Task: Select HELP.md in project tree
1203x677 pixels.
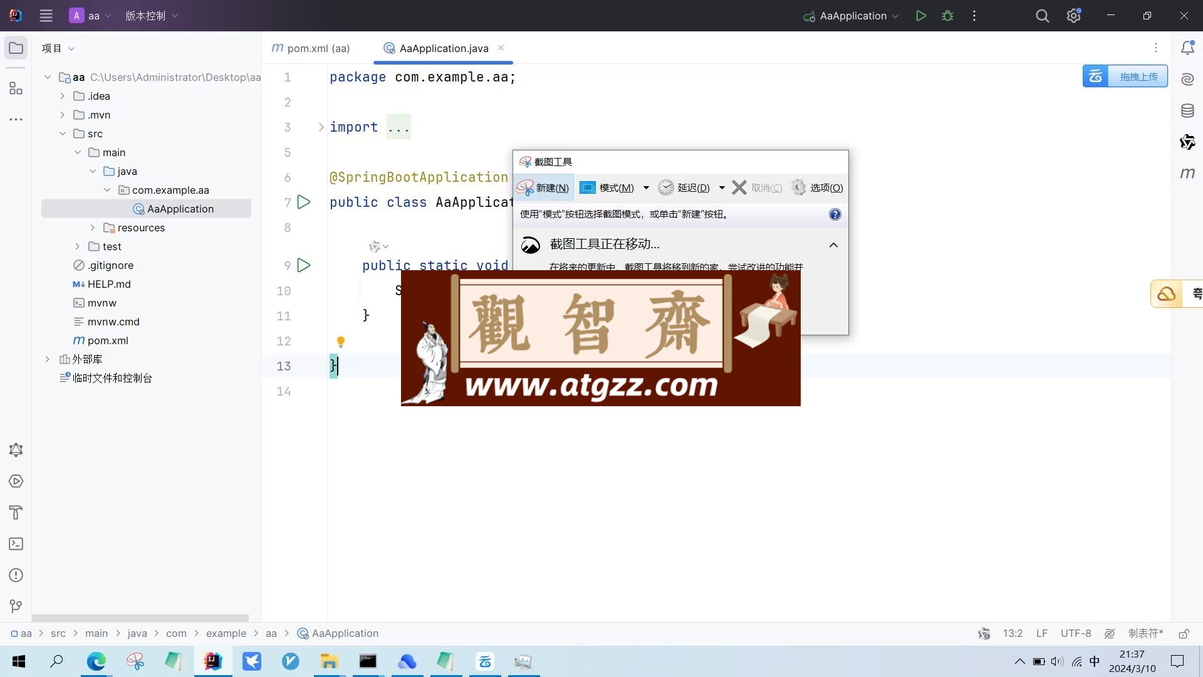Action: point(109,284)
